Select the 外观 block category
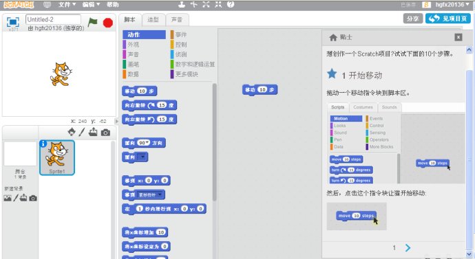 pyautogui.click(x=144, y=45)
